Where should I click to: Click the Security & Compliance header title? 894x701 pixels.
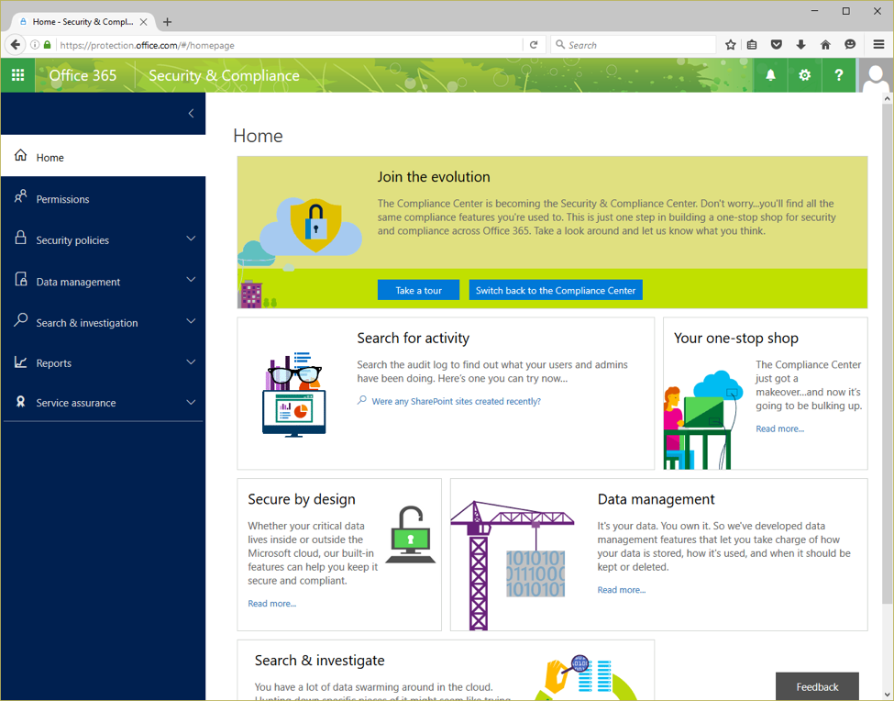[224, 75]
